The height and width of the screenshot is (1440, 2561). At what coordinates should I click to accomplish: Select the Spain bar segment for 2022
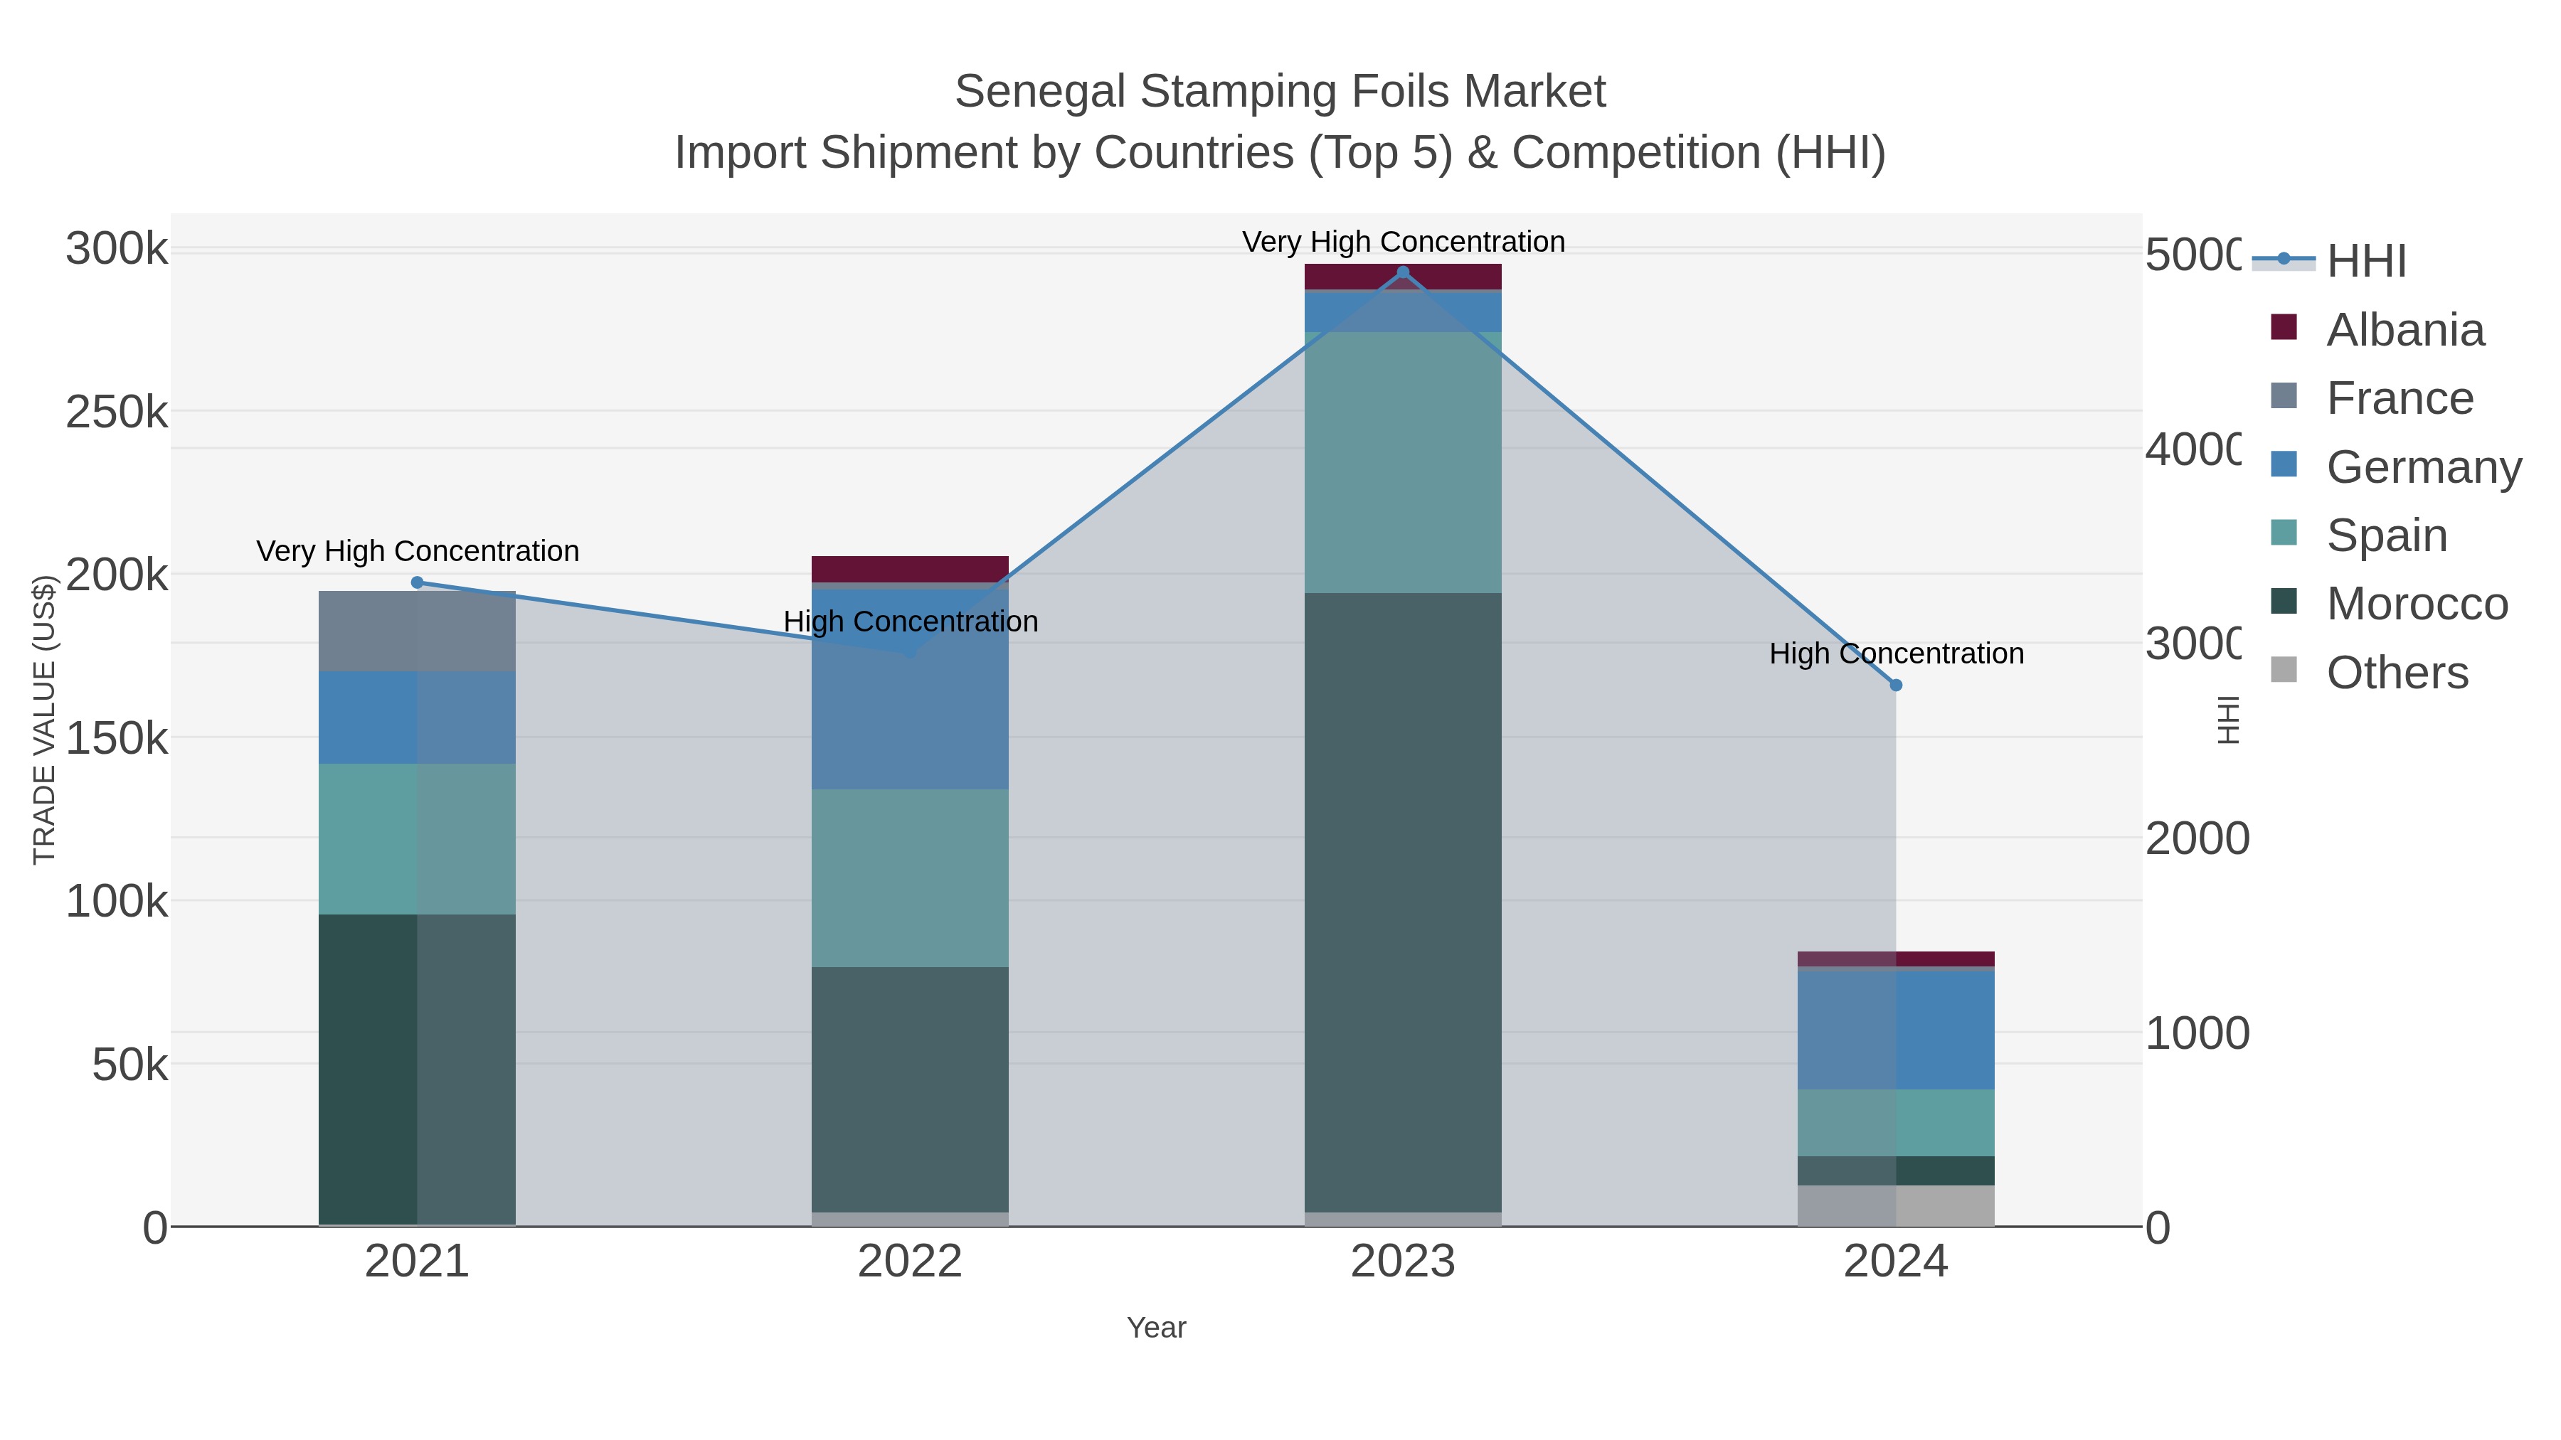[910, 878]
